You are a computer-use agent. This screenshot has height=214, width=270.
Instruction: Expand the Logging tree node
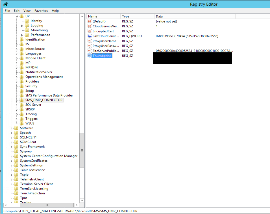point(22,26)
